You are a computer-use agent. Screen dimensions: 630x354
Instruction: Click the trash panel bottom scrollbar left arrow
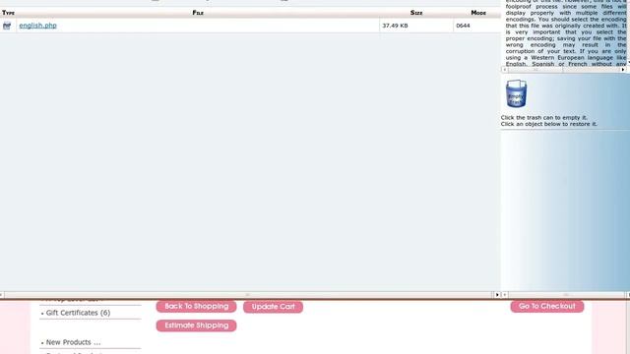pyautogui.click(x=505, y=295)
